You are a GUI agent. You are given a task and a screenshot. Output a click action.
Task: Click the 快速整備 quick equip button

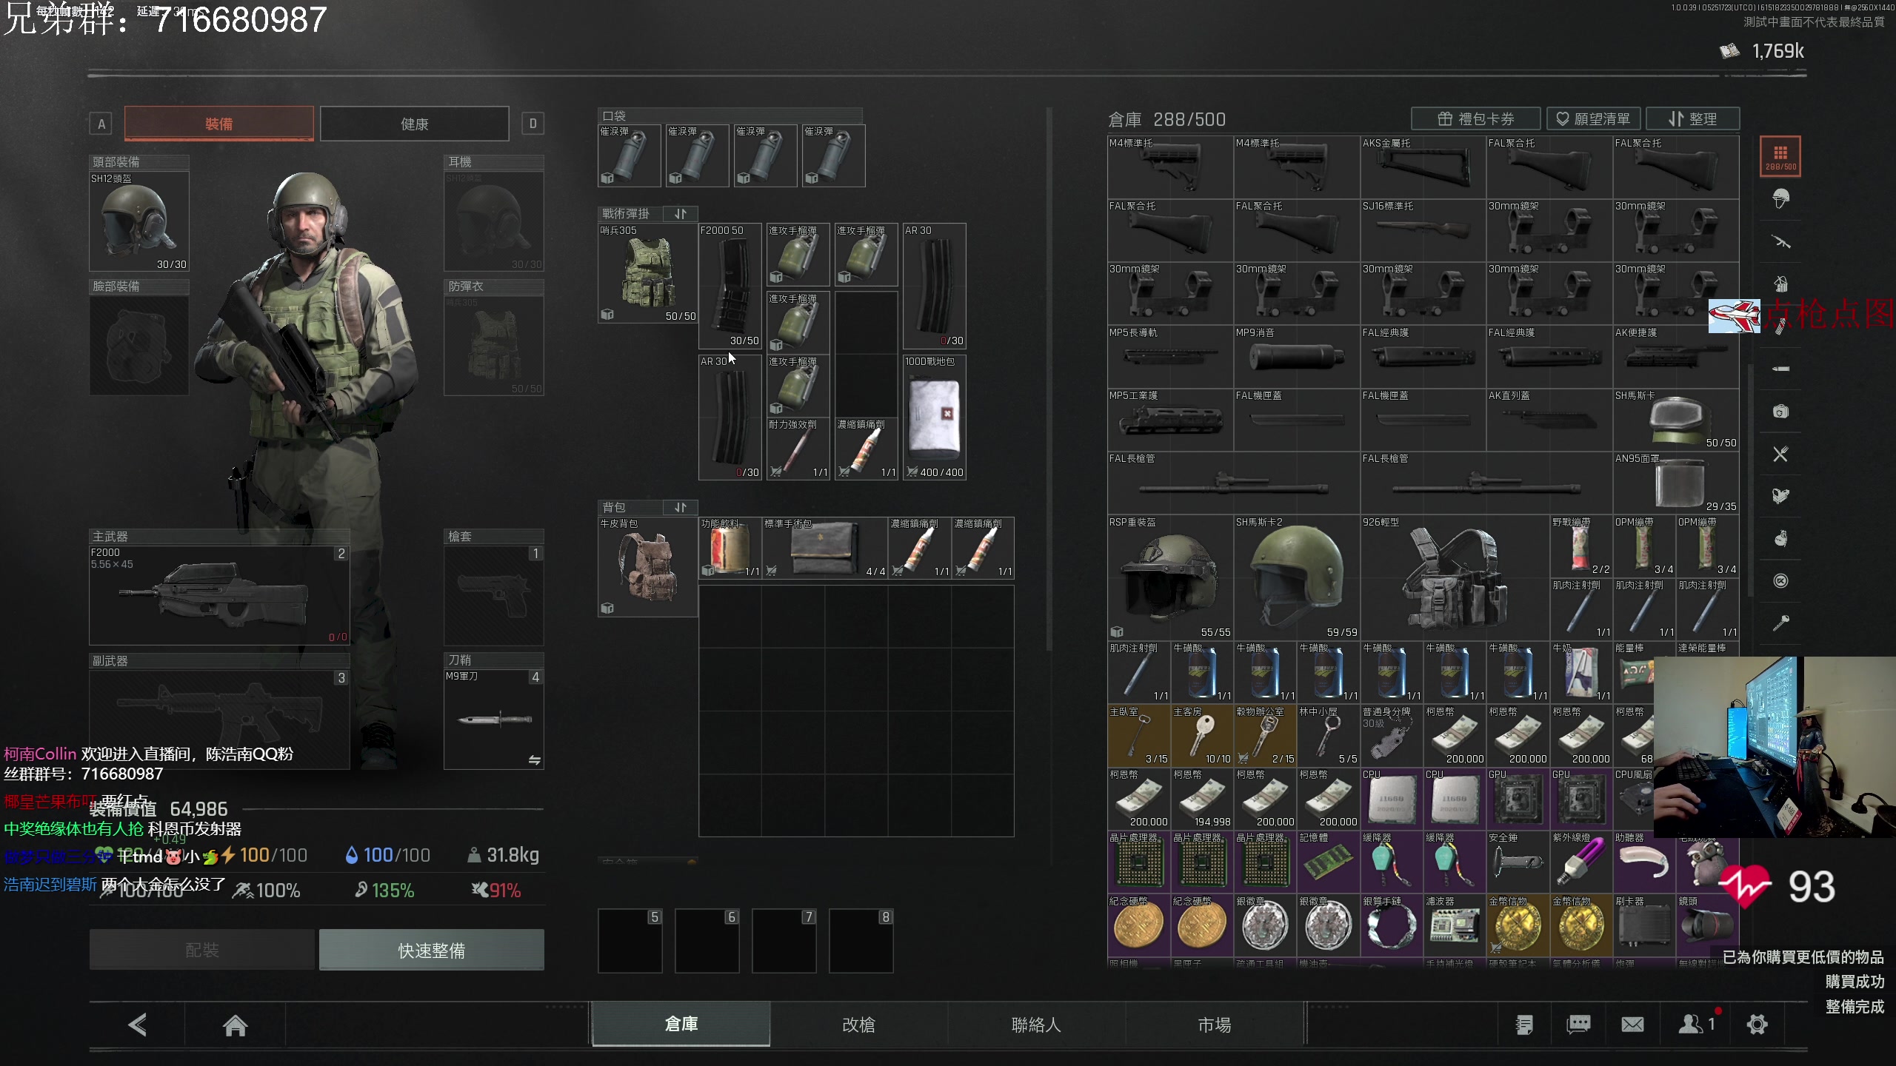click(x=432, y=950)
